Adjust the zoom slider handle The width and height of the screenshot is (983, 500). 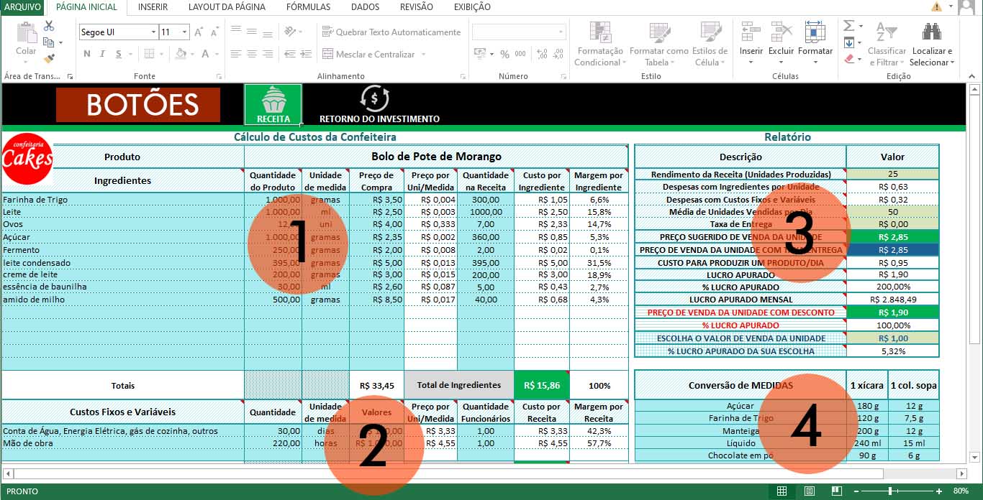point(891,491)
